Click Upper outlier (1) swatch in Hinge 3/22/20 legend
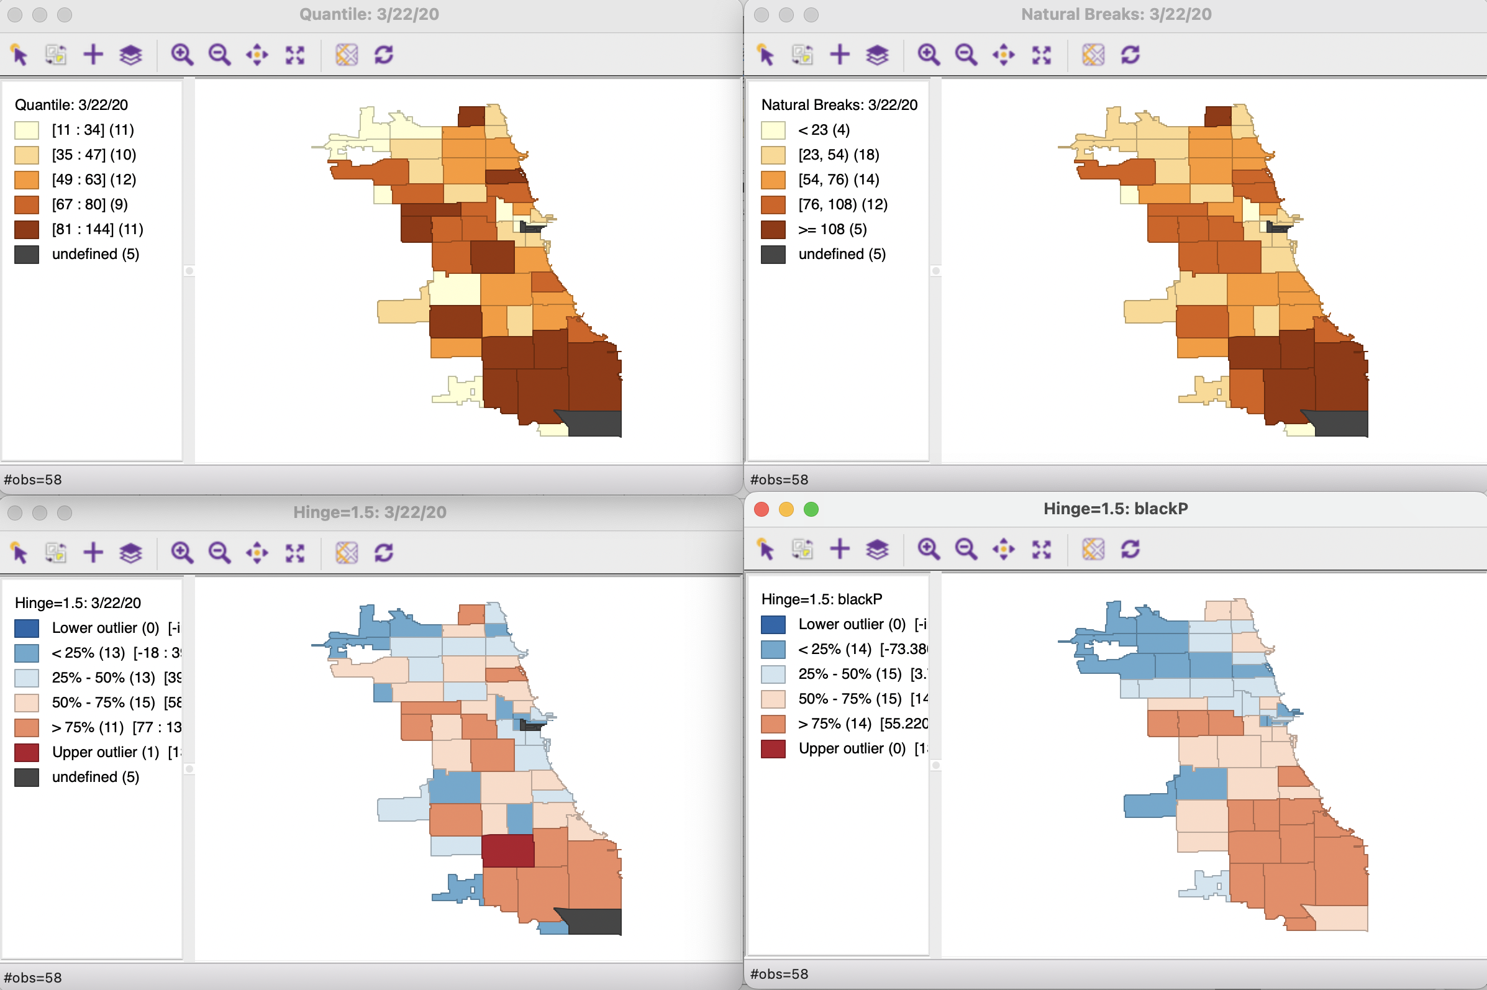The height and width of the screenshot is (990, 1487). [27, 752]
